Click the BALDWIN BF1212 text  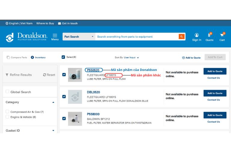(x=98, y=119)
